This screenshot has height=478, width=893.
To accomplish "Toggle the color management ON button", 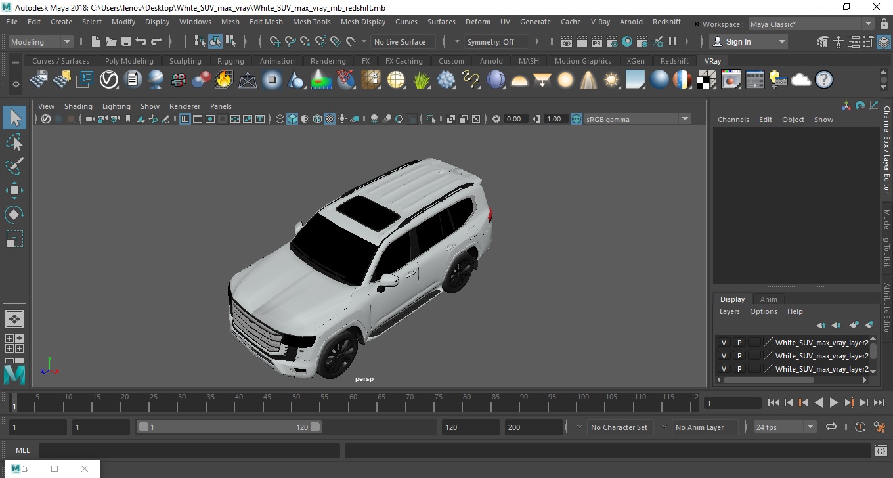I will pyautogui.click(x=576, y=119).
